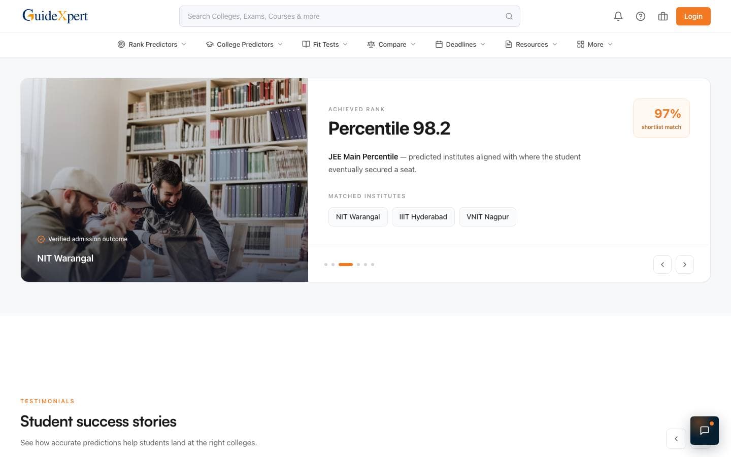
Task: Go to the GuideXpert logo home link
Action: [x=55, y=16]
